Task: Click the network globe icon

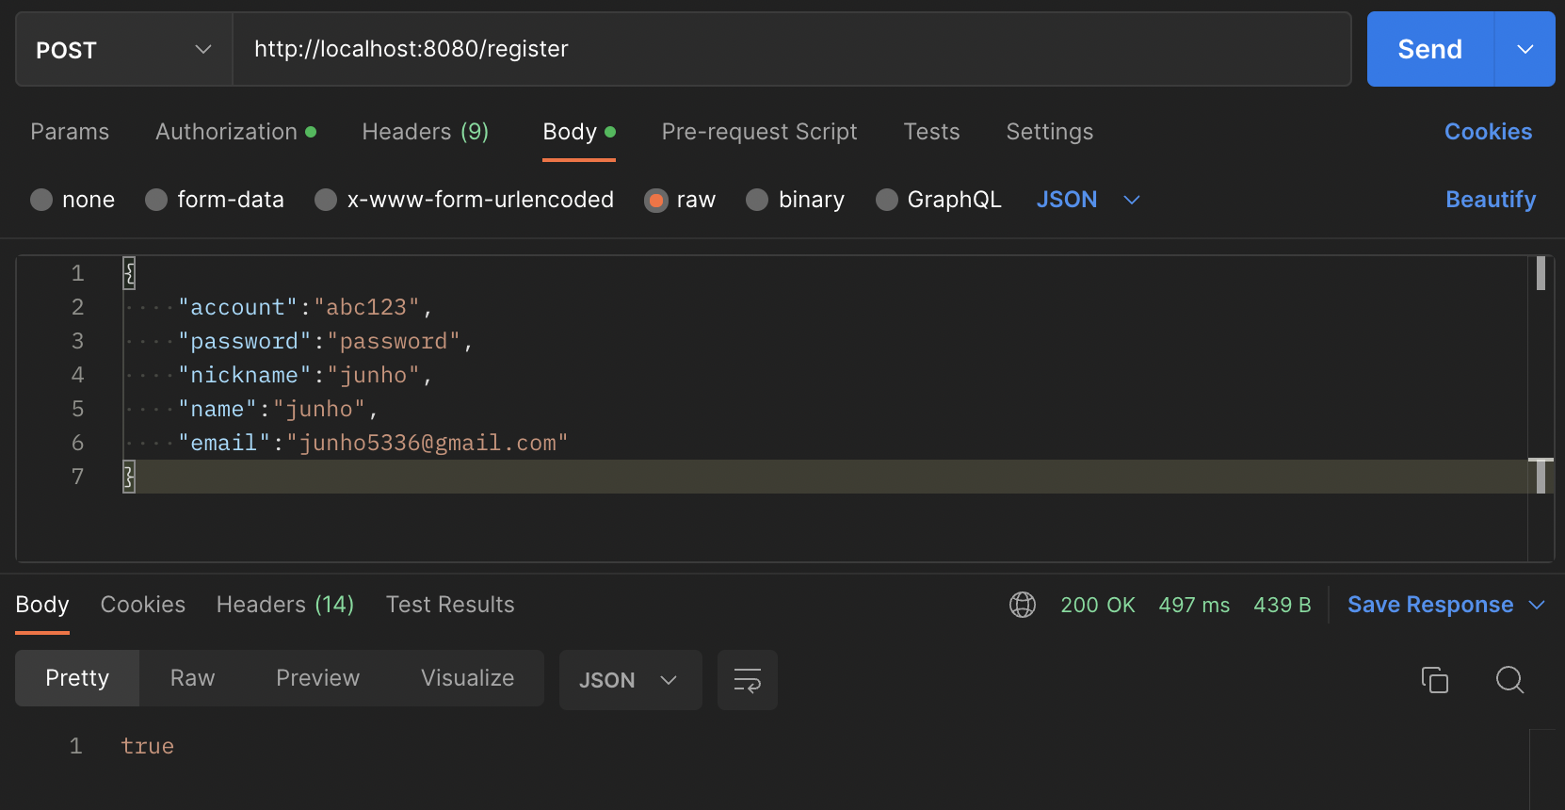Action: click(1023, 605)
